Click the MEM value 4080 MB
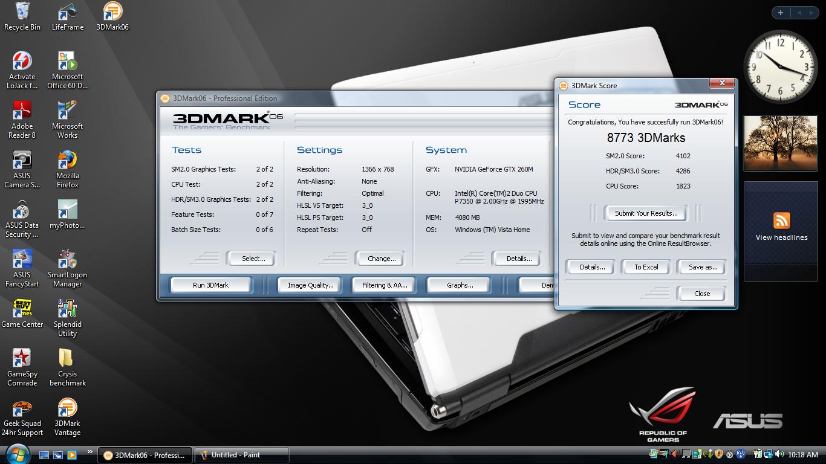826x464 pixels. [x=467, y=217]
